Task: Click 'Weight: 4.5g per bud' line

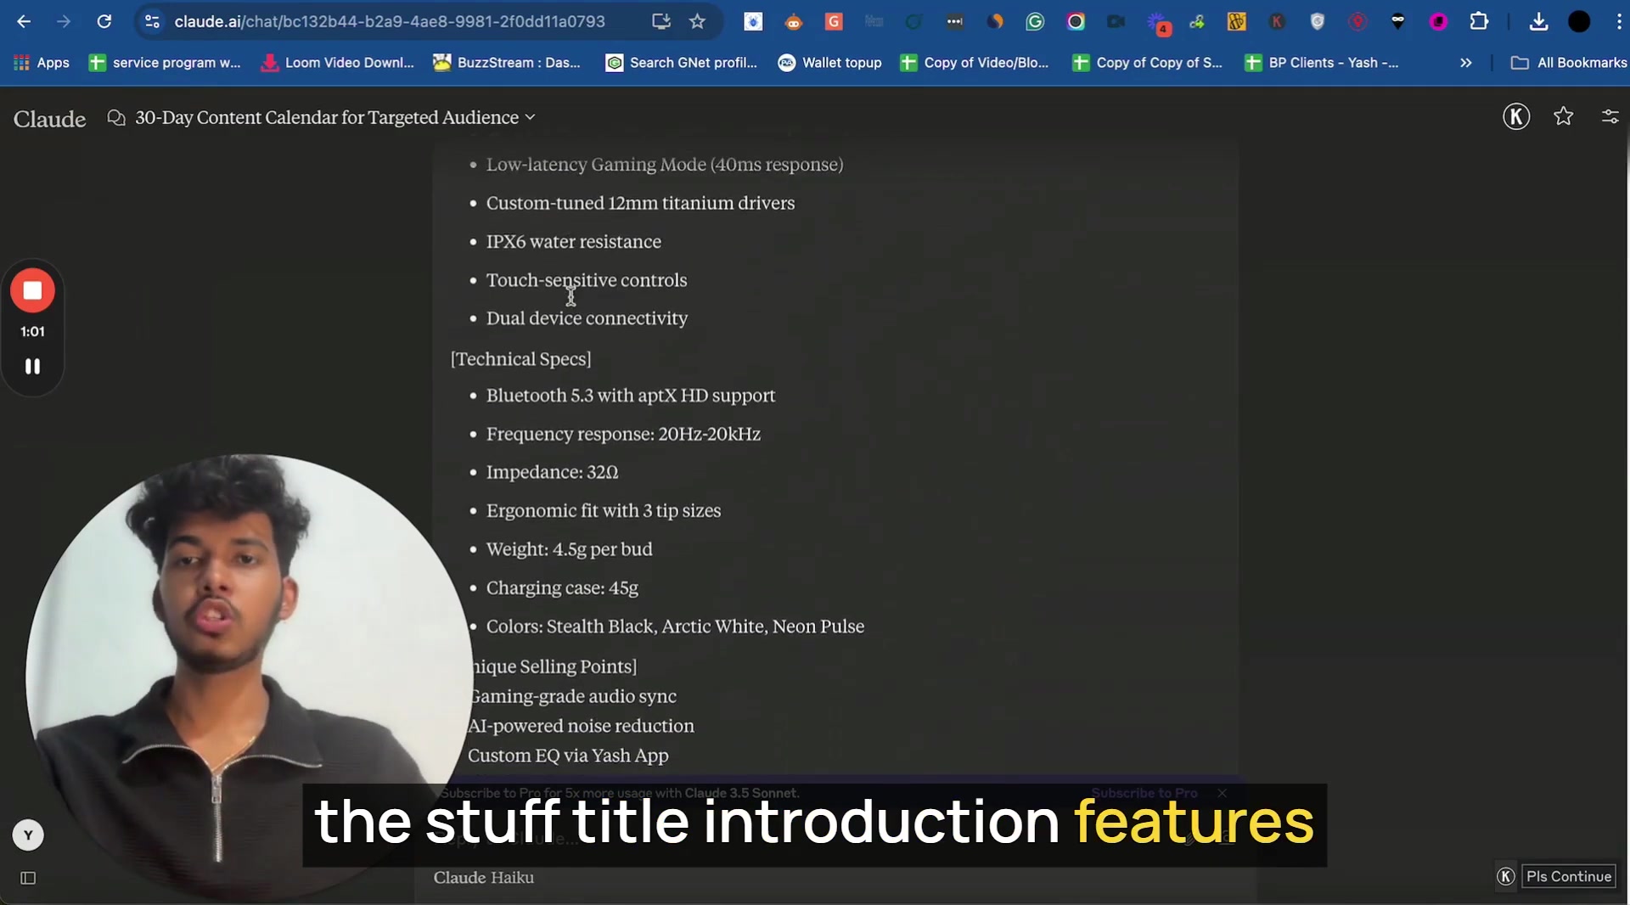Action: [x=569, y=549]
